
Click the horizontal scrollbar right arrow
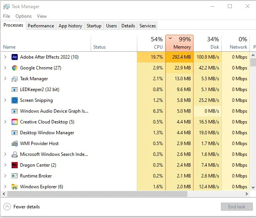click(246, 194)
